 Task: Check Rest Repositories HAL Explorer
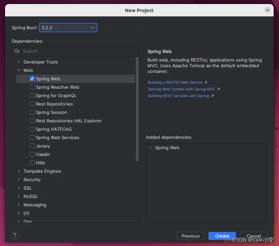[x=32, y=121]
